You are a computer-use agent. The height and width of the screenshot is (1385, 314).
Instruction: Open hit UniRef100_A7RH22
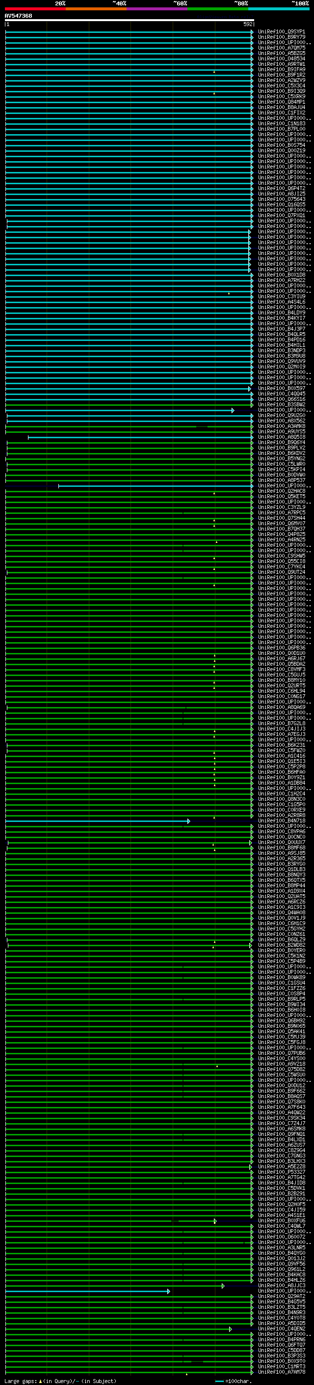(x=281, y=280)
